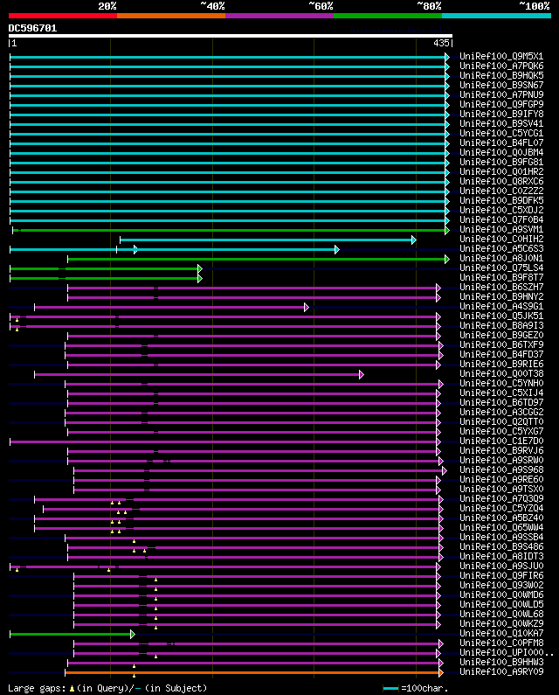Select the UniRef100_A8IDT3 label

click(x=501, y=556)
